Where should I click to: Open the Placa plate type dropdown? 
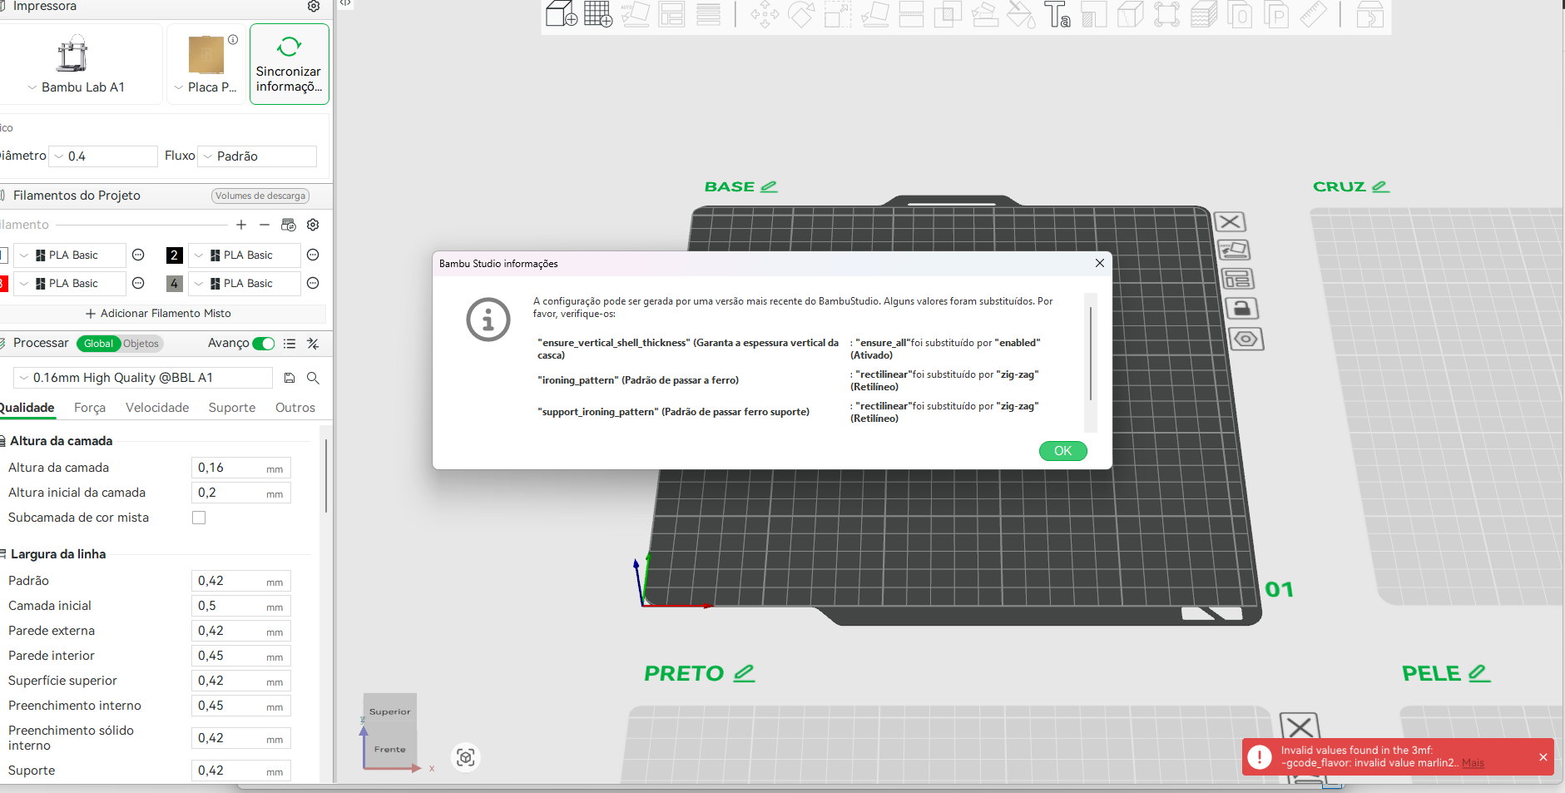pos(206,87)
